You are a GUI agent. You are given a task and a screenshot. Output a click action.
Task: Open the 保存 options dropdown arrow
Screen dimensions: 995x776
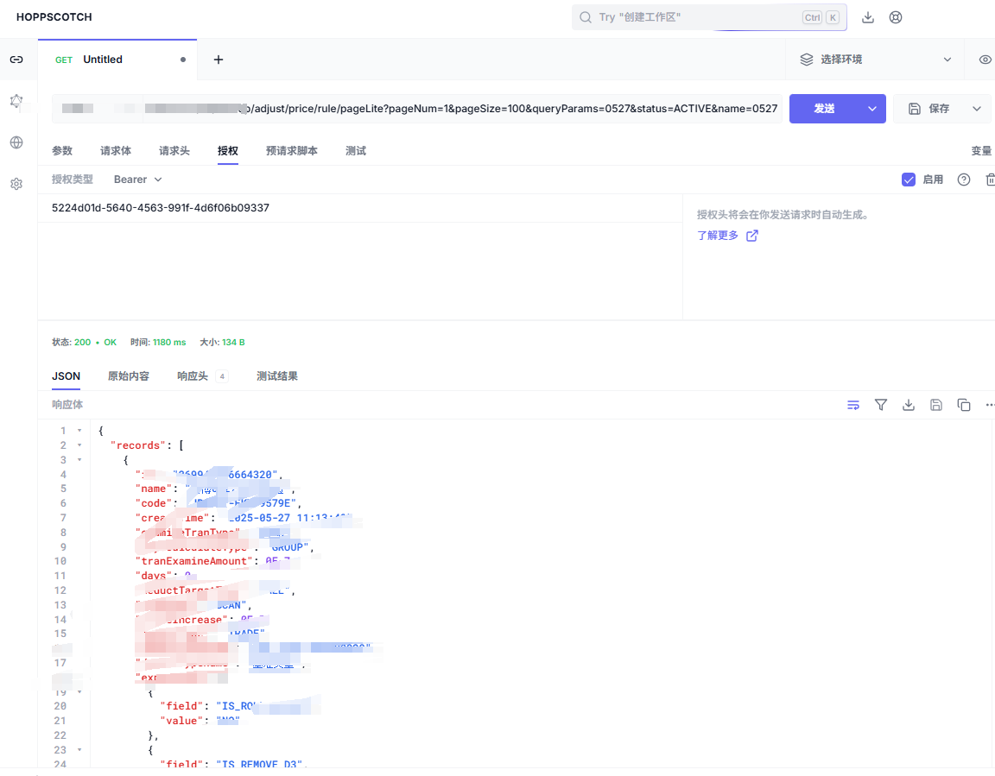(x=977, y=109)
